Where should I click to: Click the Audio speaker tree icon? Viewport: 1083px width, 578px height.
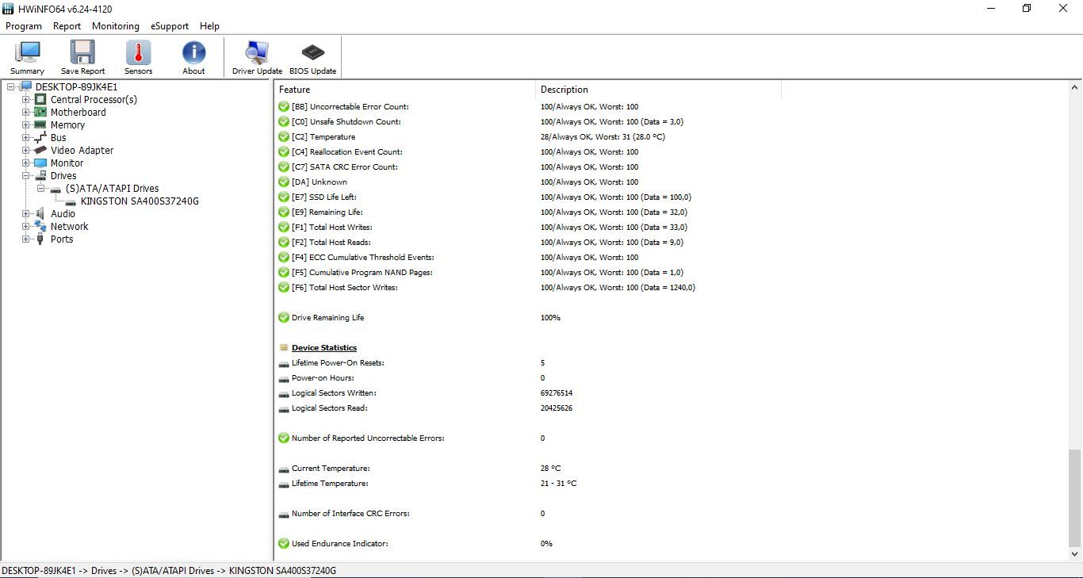[40, 213]
